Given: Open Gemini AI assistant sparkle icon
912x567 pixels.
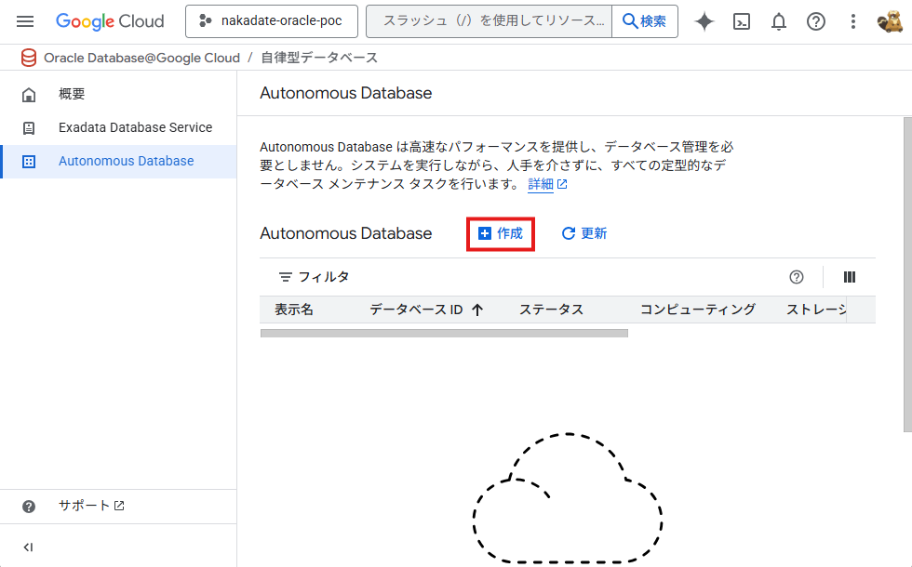Looking at the screenshot, I should pos(704,21).
